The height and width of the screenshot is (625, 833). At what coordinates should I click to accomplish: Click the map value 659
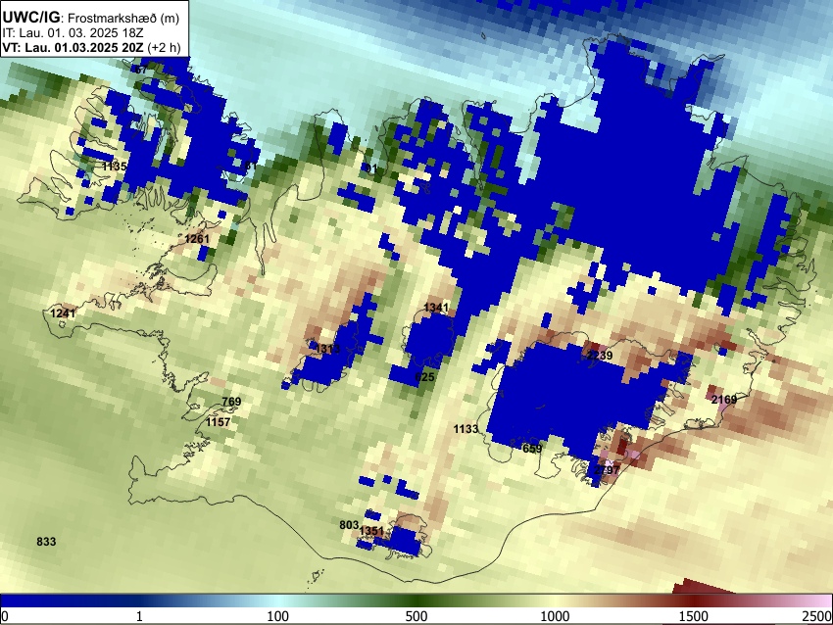(x=532, y=449)
